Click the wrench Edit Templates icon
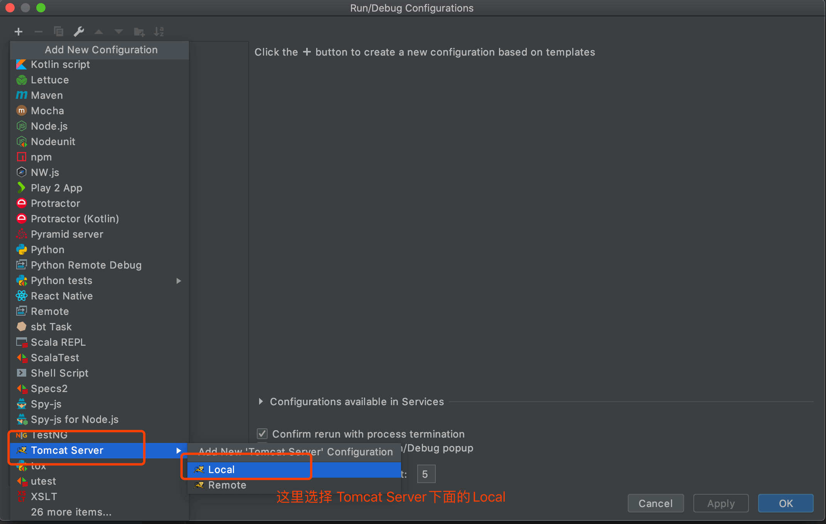Screen dimensions: 826x524 tap(79, 32)
